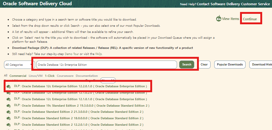
Task: Open the FAQs link
Action: tap(99, 54)
